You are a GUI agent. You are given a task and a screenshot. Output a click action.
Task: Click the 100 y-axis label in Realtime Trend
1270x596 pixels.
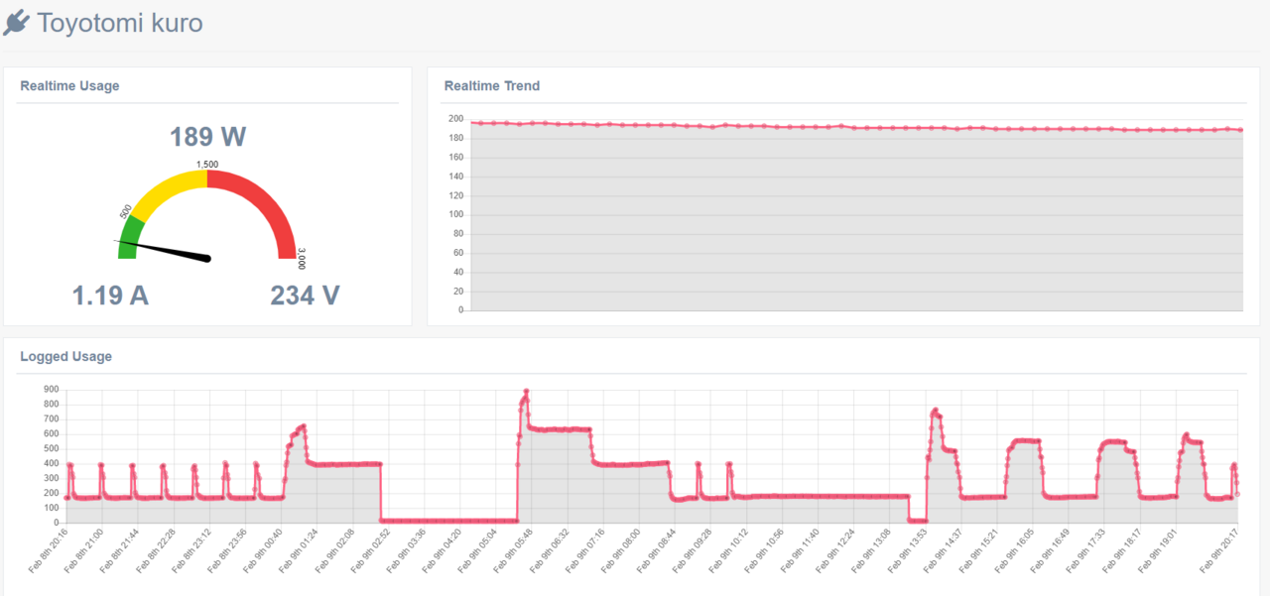[455, 215]
